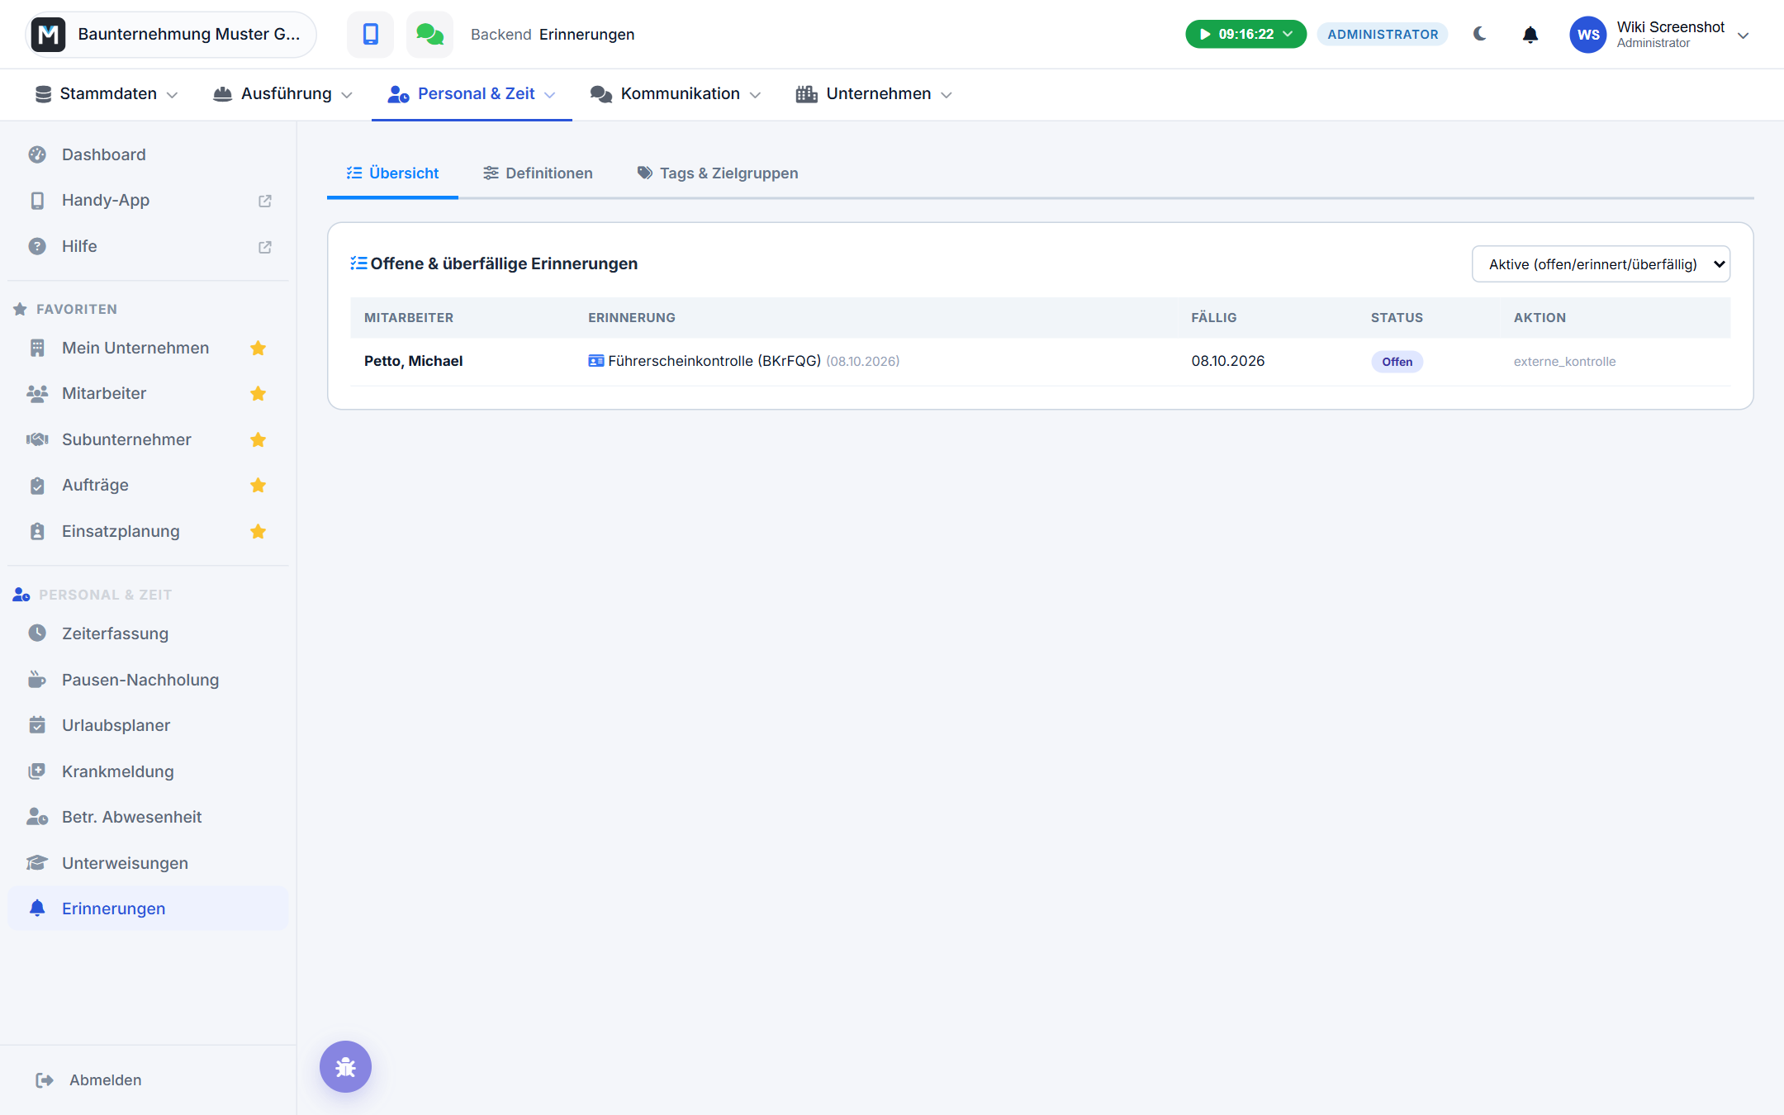The image size is (1784, 1115).
Task: Open Zeiterfassung clock icon
Action: (x=37, y=633)
